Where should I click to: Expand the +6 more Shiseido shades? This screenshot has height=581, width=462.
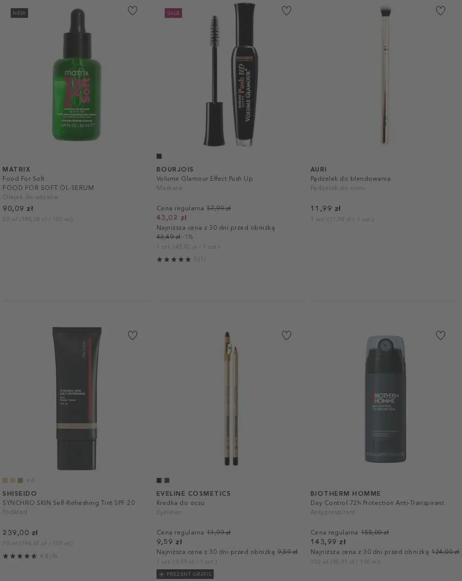(x=30, y=480)
